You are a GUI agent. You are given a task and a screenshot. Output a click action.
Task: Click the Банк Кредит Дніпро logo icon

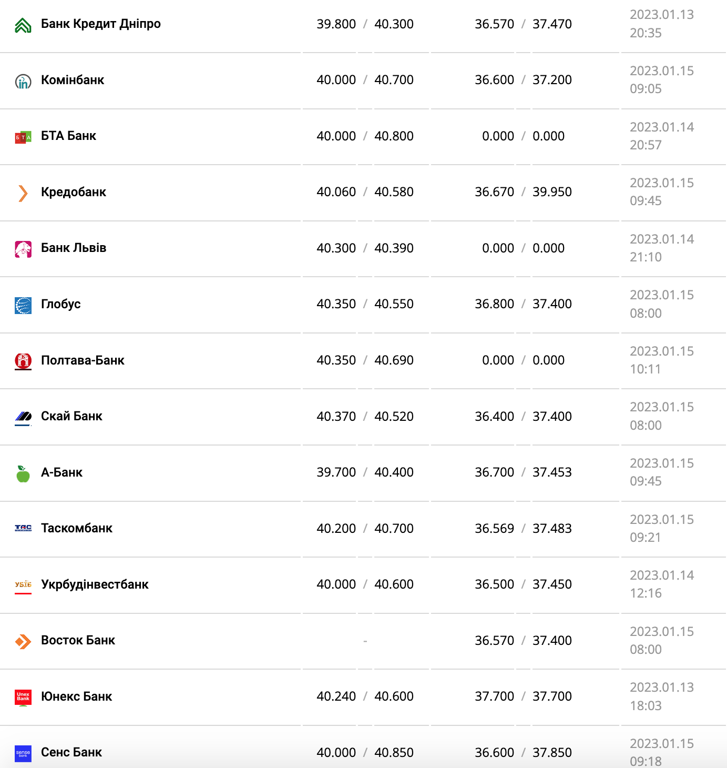point(23,25)
